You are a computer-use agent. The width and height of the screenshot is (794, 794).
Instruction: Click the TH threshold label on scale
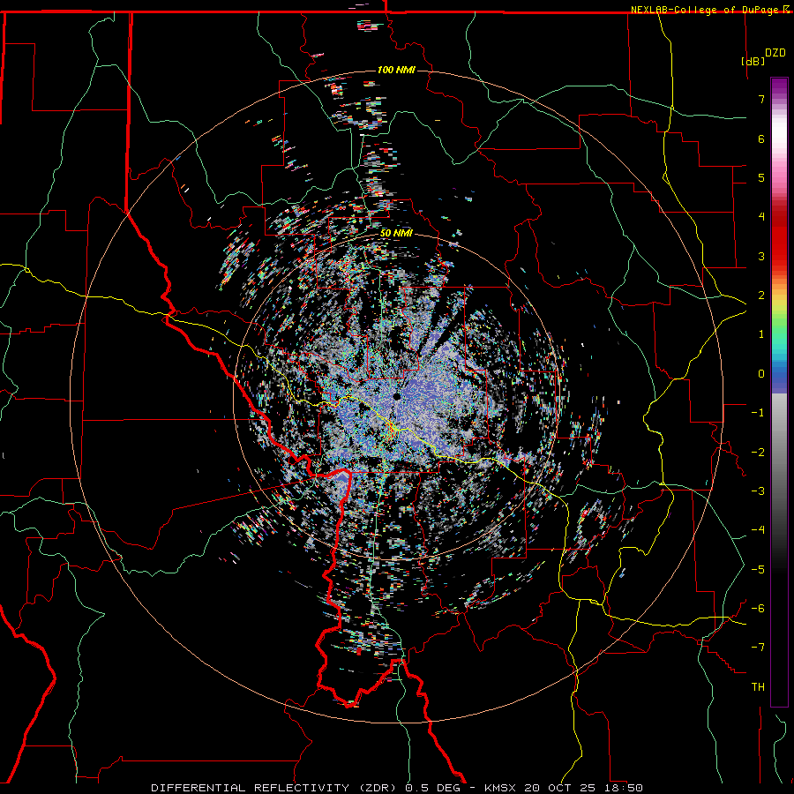(758, 687)
